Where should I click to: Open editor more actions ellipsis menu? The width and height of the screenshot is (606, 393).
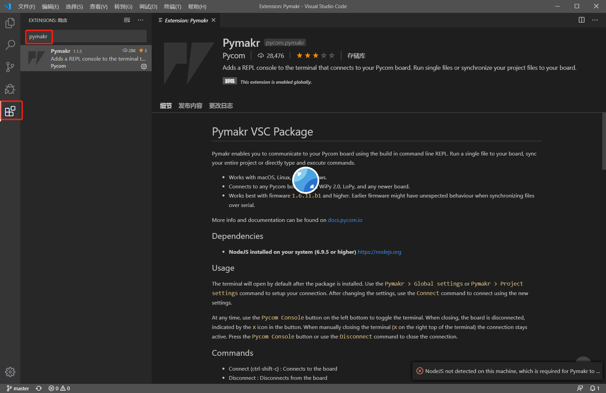[595, 20]
